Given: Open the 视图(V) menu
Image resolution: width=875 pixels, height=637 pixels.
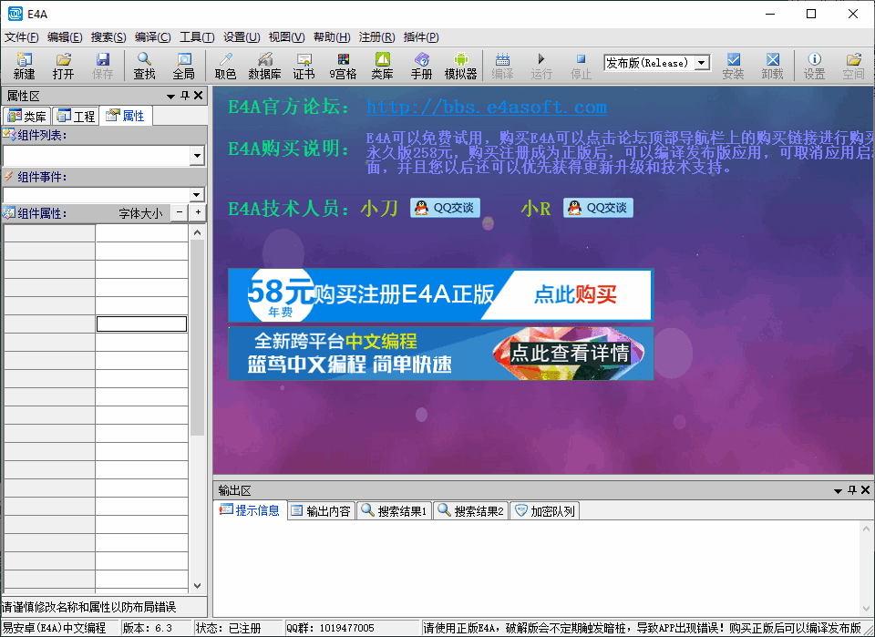Looking at the screenshot, I should pyautogui.click(x=286, y=37).
